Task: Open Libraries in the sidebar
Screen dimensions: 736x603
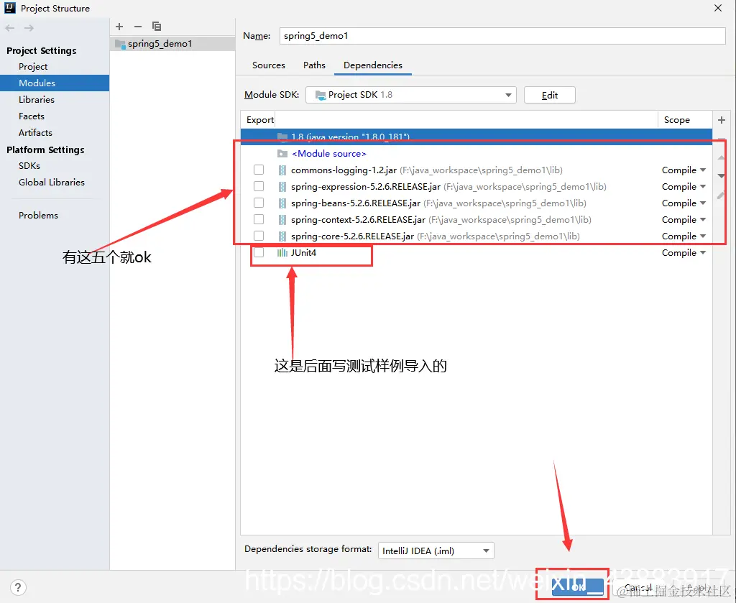Action: (37, 99)
